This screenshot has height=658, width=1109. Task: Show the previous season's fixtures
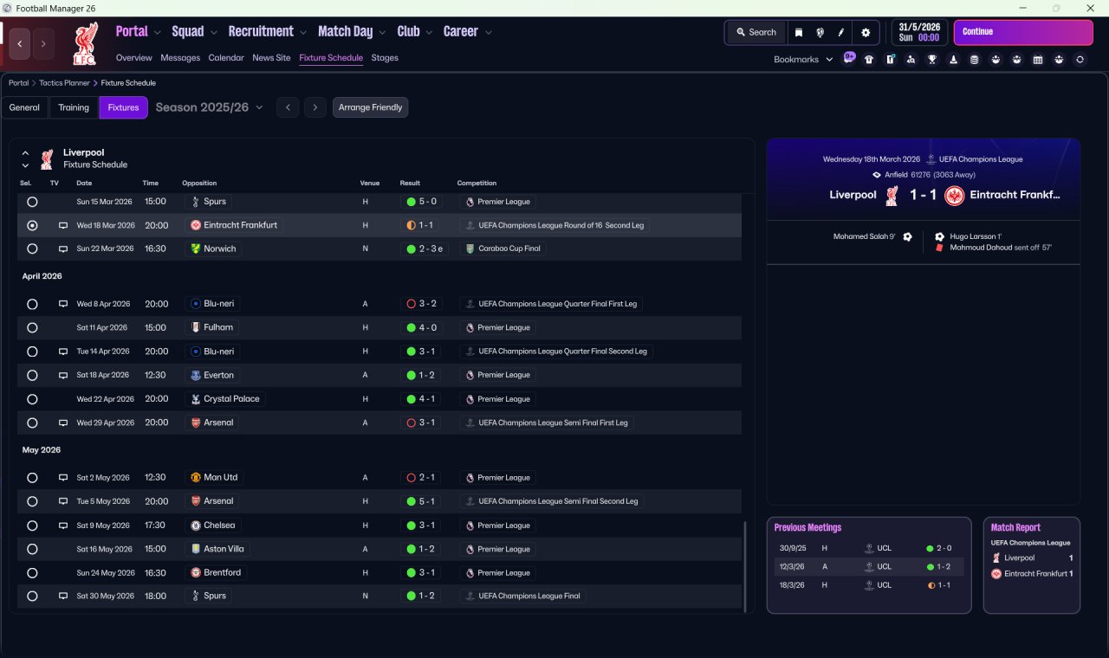(x=288, y=107)
